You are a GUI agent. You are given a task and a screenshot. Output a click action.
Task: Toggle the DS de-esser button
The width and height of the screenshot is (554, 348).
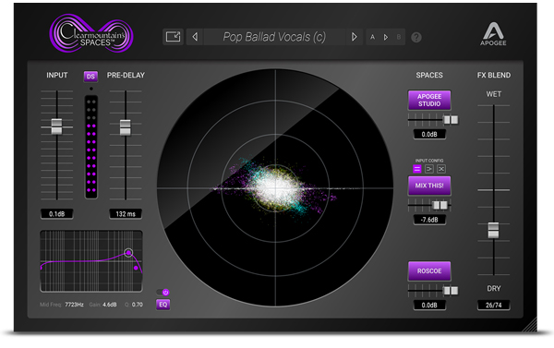[90, 77]
